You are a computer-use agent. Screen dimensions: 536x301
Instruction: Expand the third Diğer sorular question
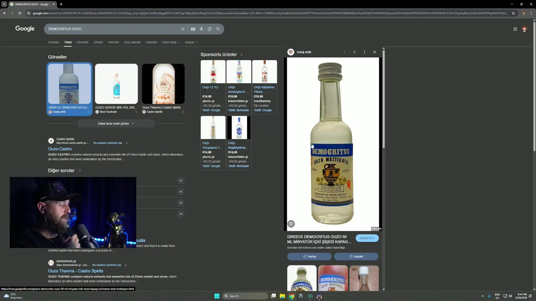pos(180,203)
